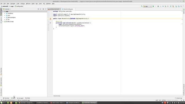Click the Search Everywhere magnifier icon
Screen dimensions: 185x104
[181, 6]
